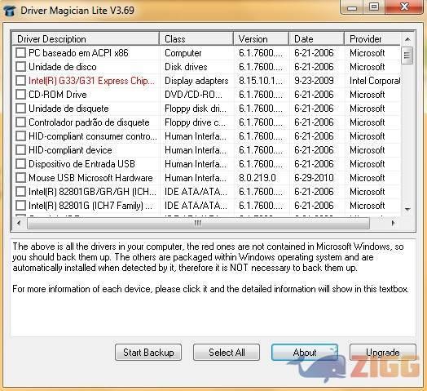Click the vertical scrollbar down arrow
427x391 pixels.
pyautogui.click(x=407, y=210)
